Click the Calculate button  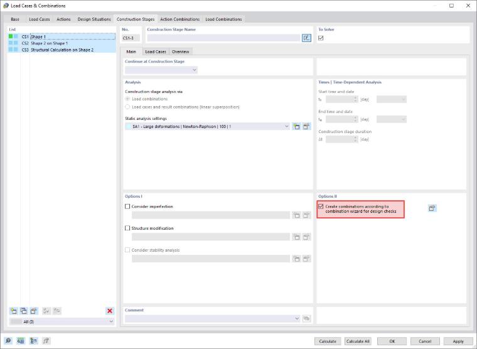328,341
